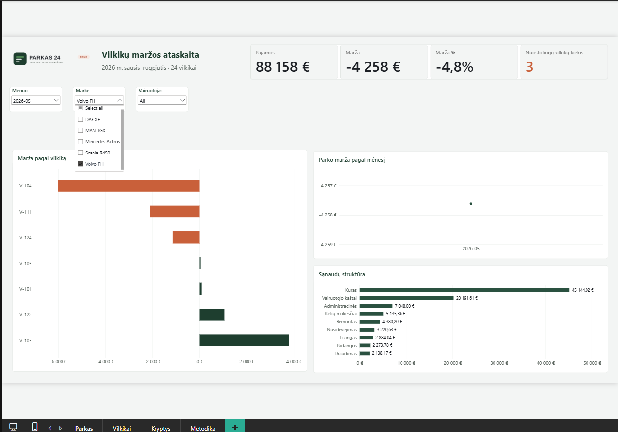
Task: Add a new report page
Action: (x=235, y=427)
